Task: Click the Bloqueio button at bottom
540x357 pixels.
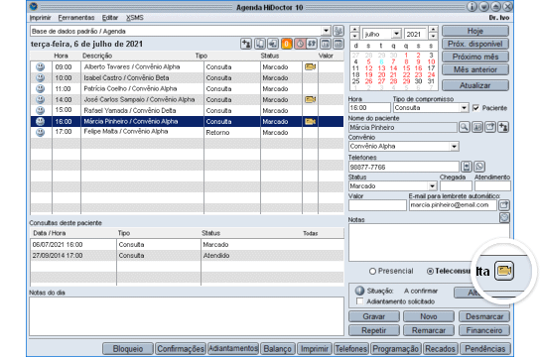Action: coord(128,349)
